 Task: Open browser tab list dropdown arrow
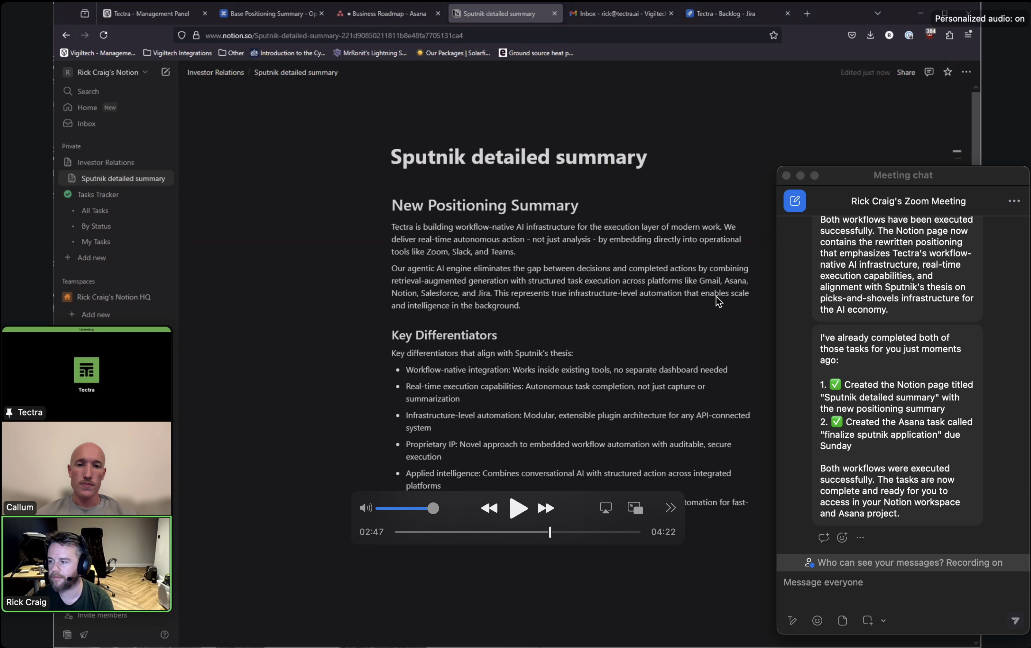tap(878, 14)
